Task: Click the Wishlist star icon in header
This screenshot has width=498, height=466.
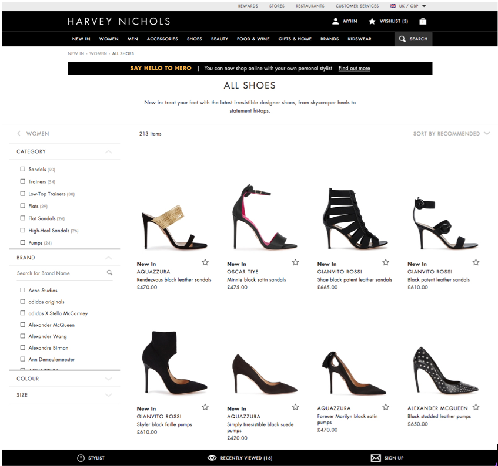Action: coord(372,21)
